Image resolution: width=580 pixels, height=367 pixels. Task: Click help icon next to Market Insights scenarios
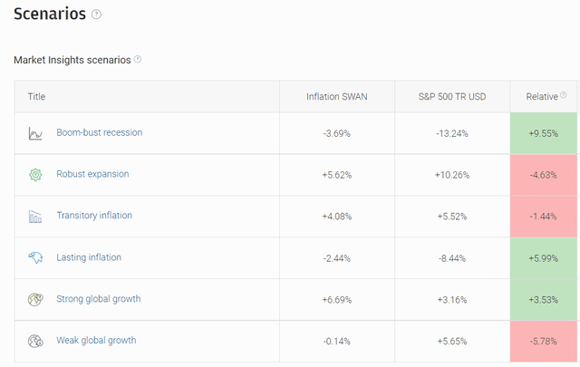point(138,59)
